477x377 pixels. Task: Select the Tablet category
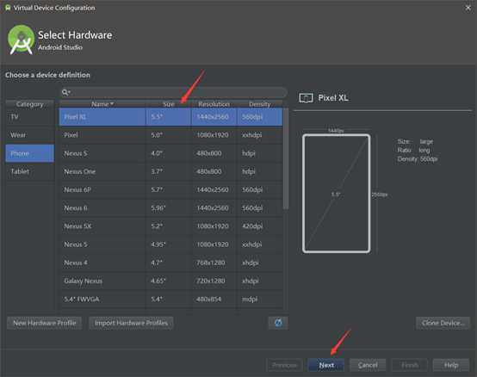[x=30, y=171]
